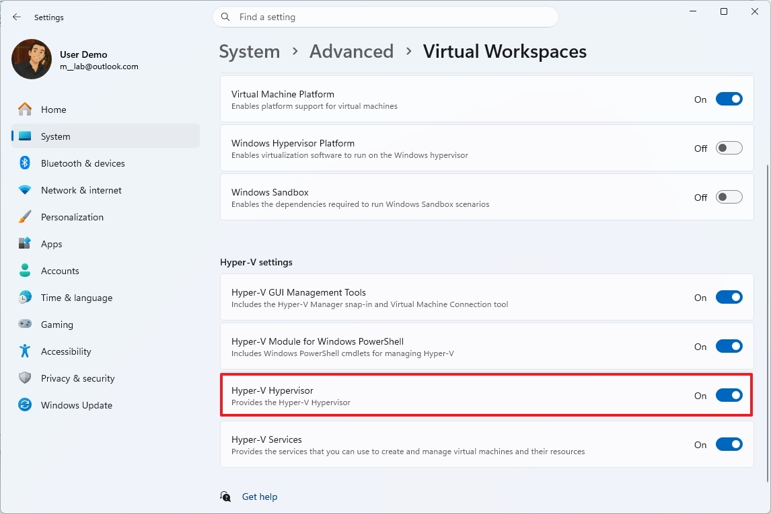Screen dimensions: 771x514
Task: Disable Hyper-V Hypervisor
Action: pos(729,395)
